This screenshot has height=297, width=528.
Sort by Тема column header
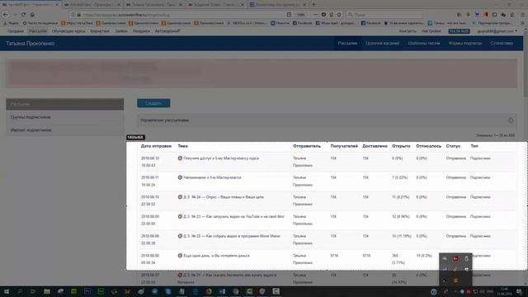click(183, 146)
